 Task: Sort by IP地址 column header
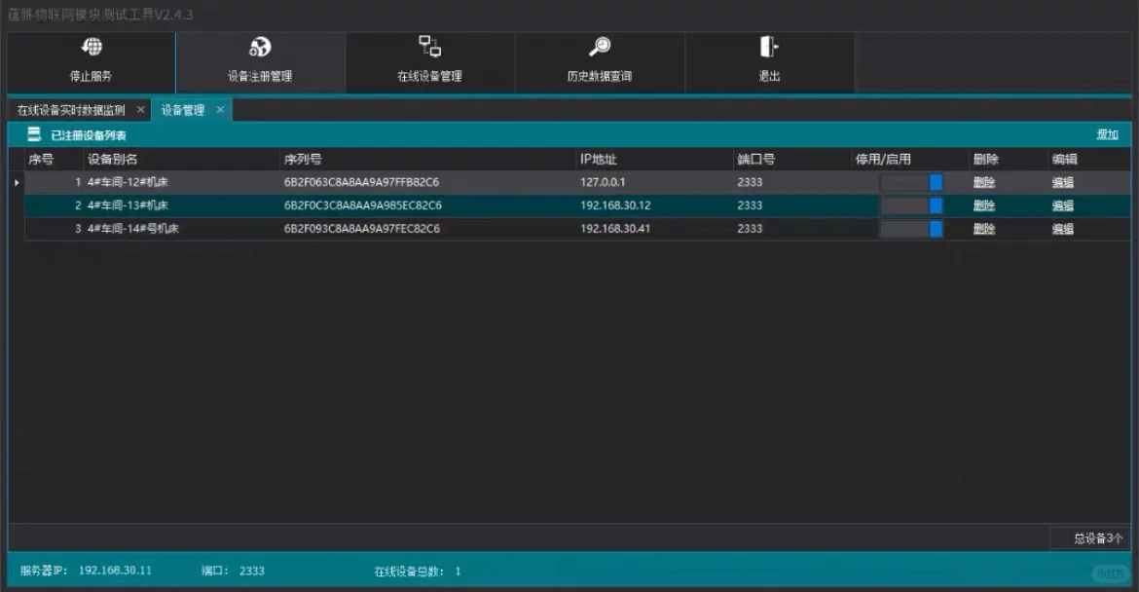[599, 160]
